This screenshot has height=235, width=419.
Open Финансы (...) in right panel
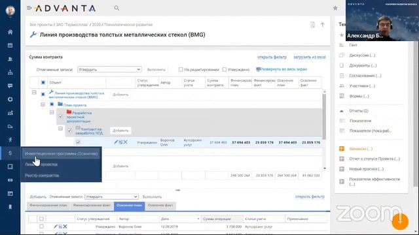[361, 149]
